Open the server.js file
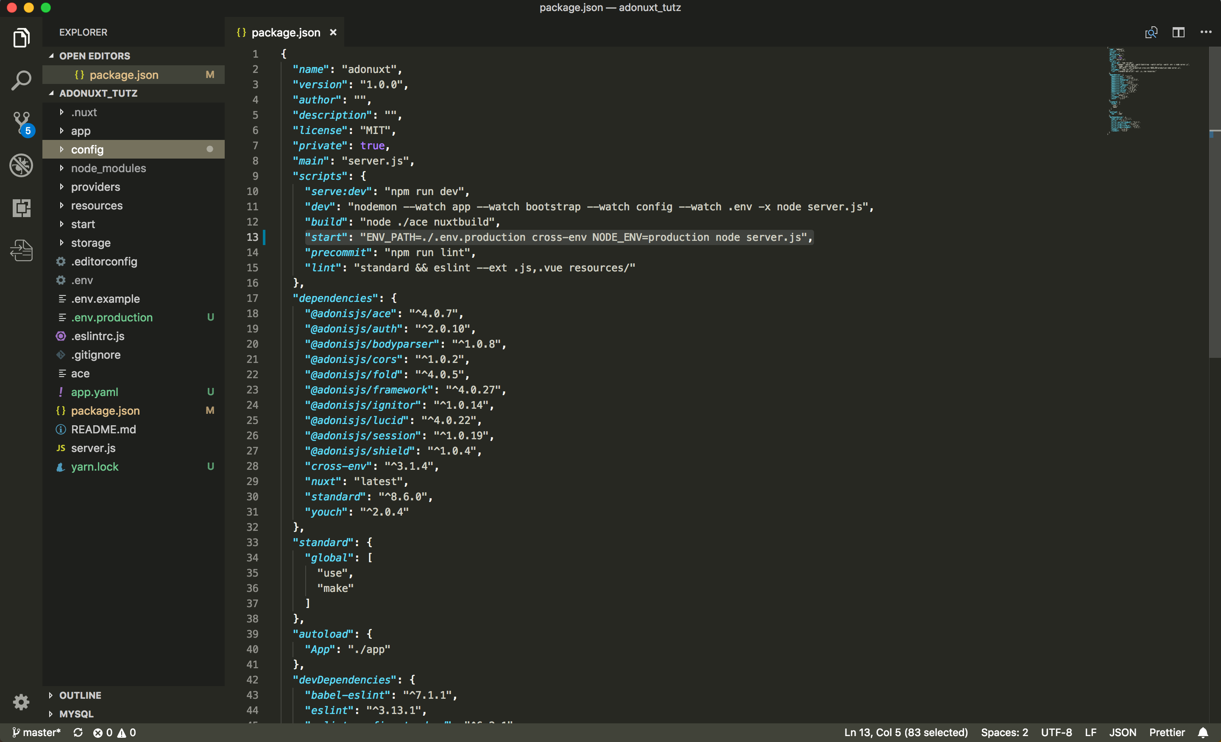1221x742 pixels. pyautogui.click(x=133, y=448)
